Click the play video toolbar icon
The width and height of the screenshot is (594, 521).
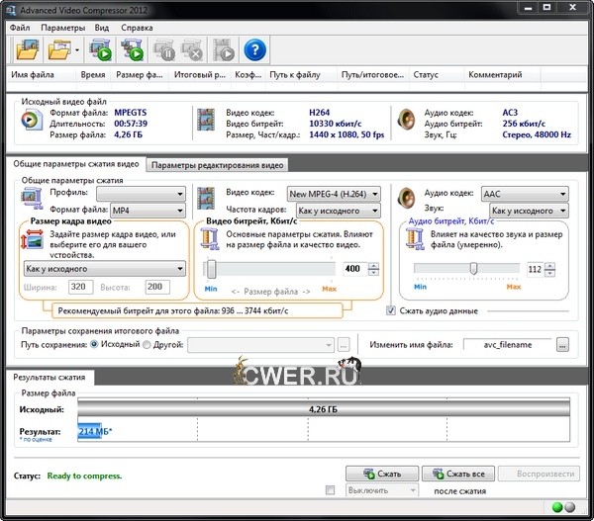[225, 47]
